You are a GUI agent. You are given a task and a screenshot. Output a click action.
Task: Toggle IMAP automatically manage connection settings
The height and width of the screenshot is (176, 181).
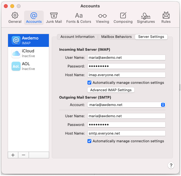point(89,83)
